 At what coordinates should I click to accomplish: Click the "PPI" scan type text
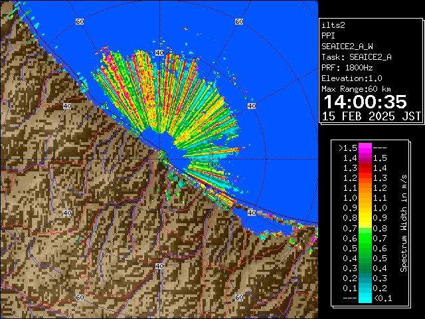[328, 36]
